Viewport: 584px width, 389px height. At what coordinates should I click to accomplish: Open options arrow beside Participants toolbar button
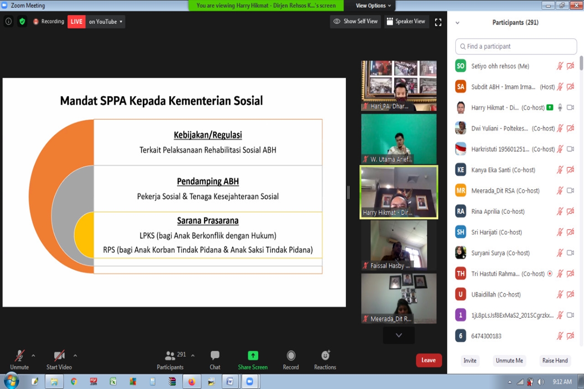point(193,355)
